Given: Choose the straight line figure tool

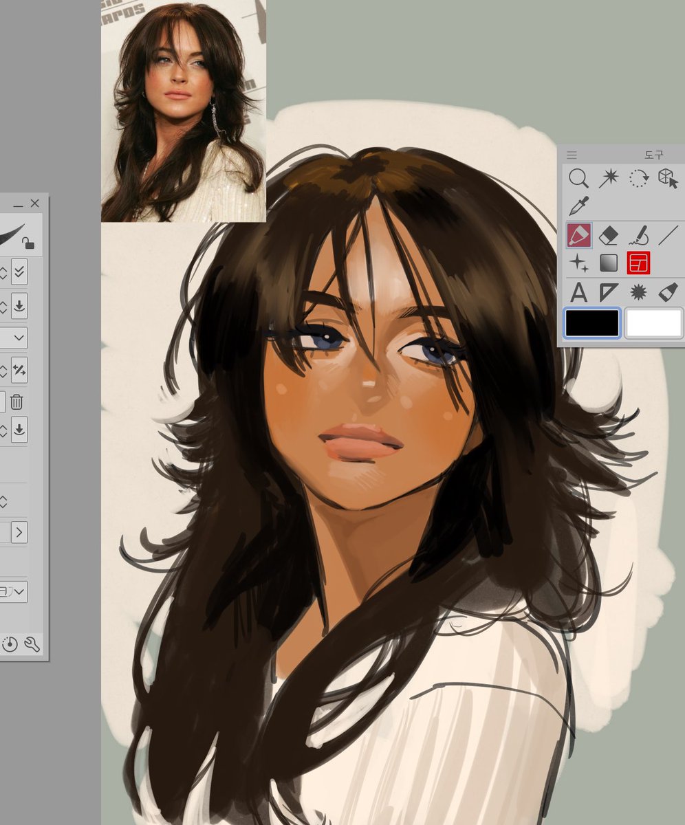Looking at the screenshot, I should point(668,236).
